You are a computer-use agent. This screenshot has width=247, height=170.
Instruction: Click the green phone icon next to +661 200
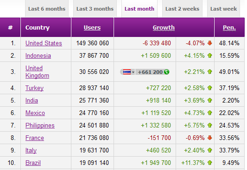(166, 72)
